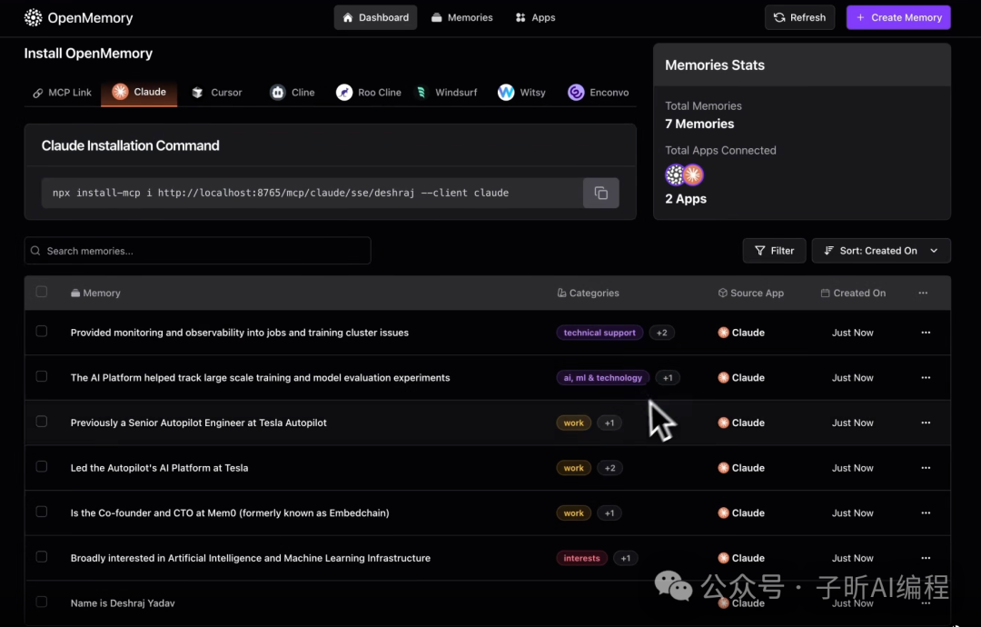Select all memories with header checkbox
This screenshot has height=627, width=981.
42,292
